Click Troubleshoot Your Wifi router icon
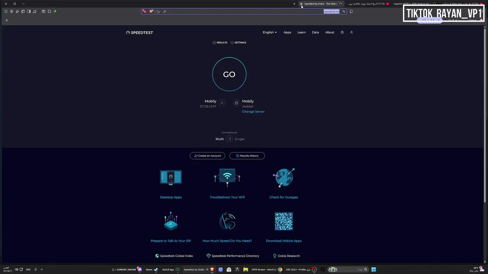 pyautogui.click(x=227, y=177)
